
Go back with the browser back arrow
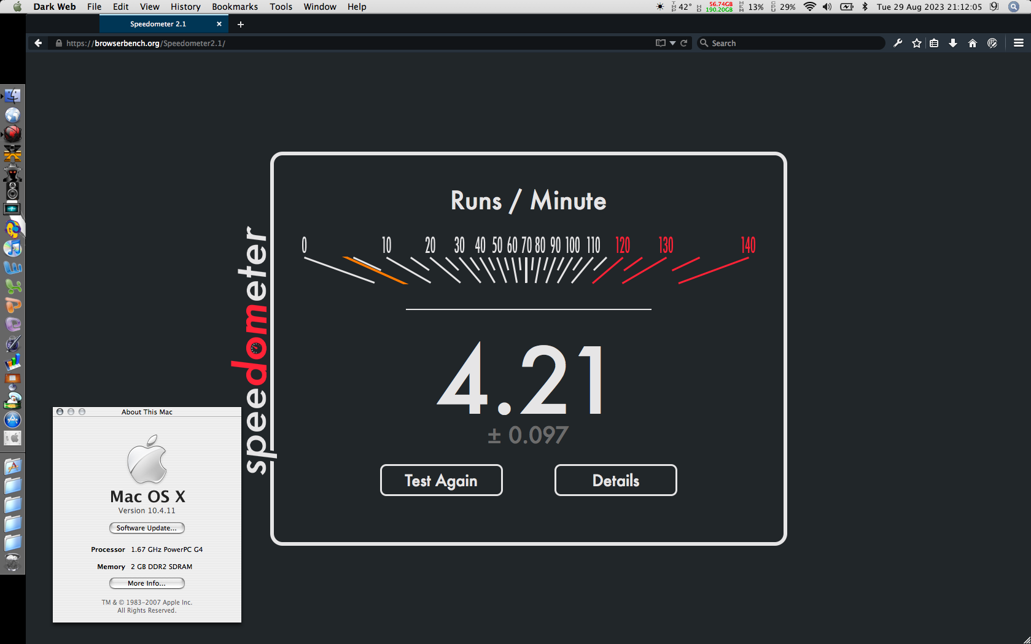[38, 43]
